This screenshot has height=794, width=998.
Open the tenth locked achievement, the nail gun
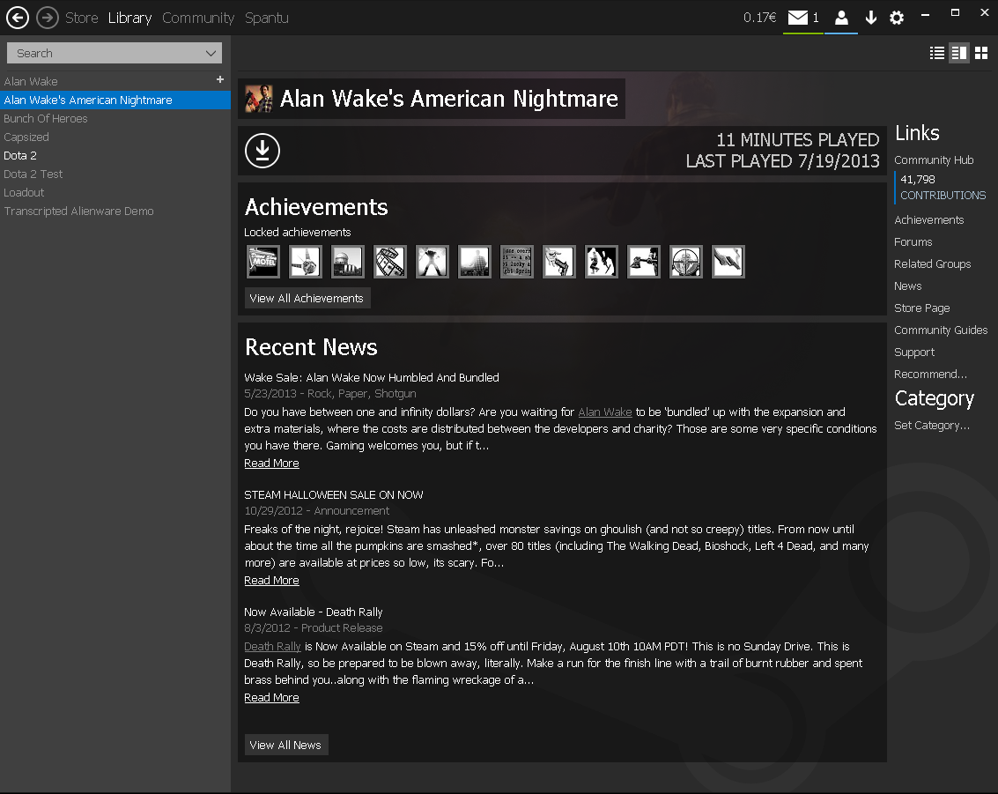[x=644, y=261]
